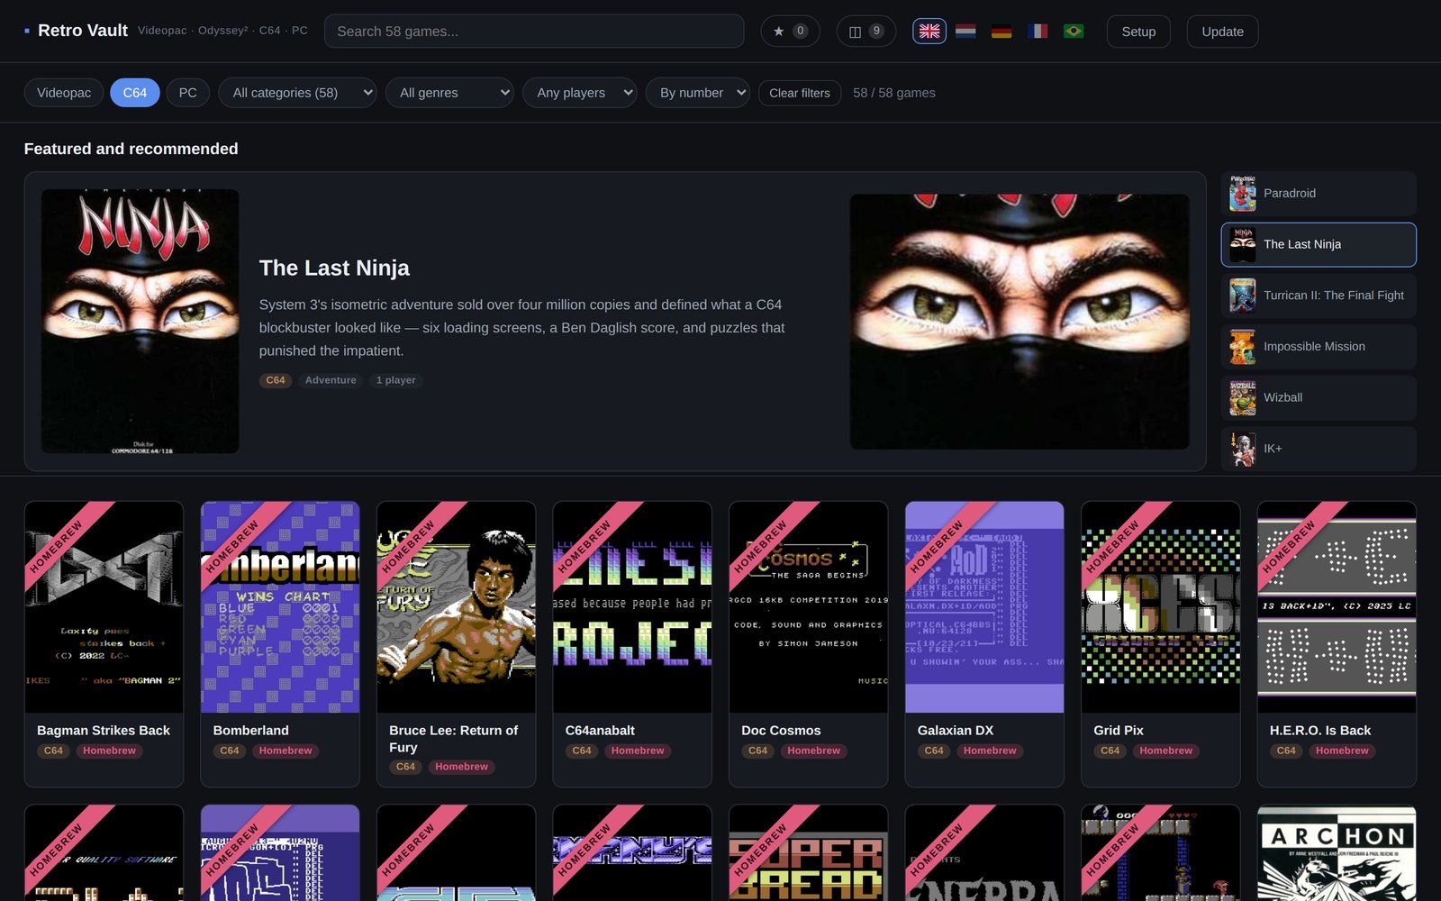Select the C64 platform tab
Image resolution: width=1441 pixels, height=901 pixels.
point(135,93)
